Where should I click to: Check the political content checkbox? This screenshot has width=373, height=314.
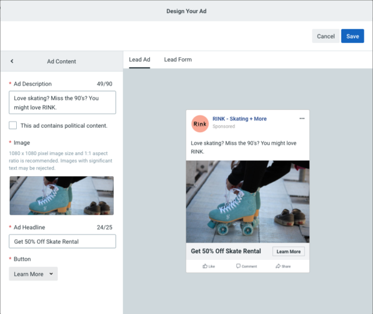pos(13,125)
